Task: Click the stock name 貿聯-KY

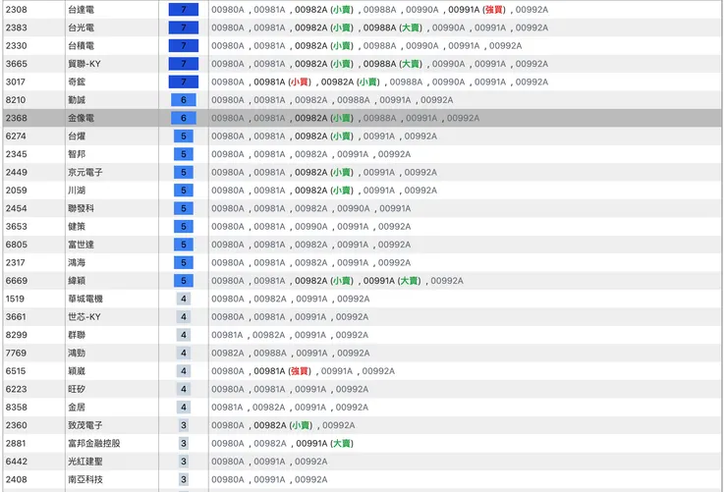Action: 84,64
